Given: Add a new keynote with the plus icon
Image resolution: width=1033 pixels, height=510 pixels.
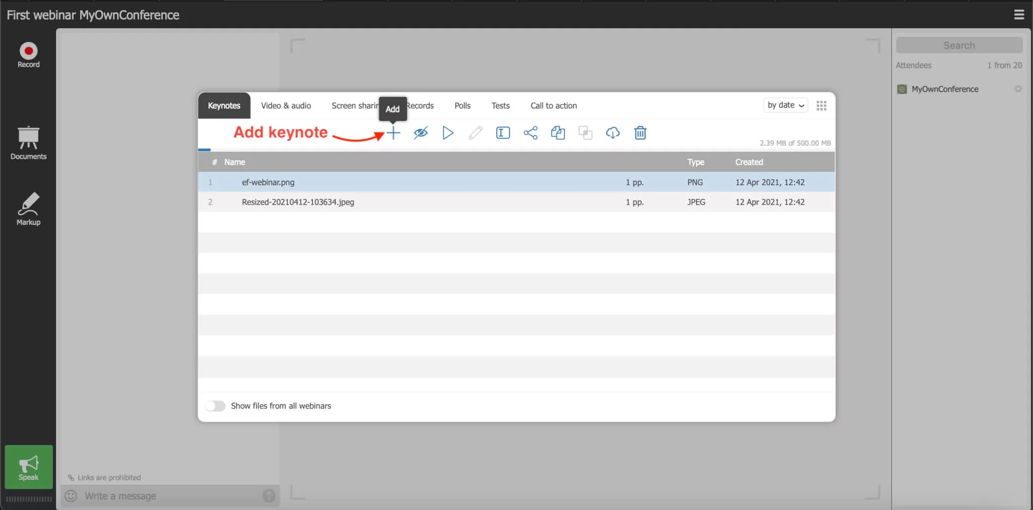Looking at the screenshot, I should pos(393,133).
